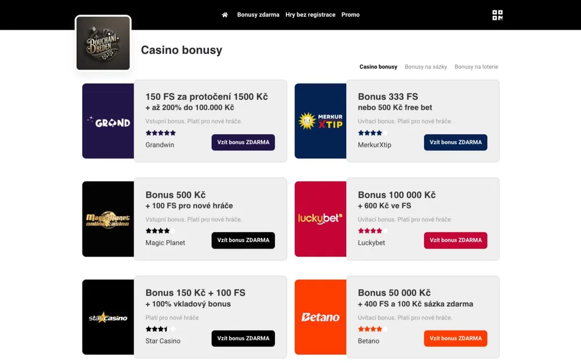
Task: Click the Betano logo tile
Action: (320, 317)
